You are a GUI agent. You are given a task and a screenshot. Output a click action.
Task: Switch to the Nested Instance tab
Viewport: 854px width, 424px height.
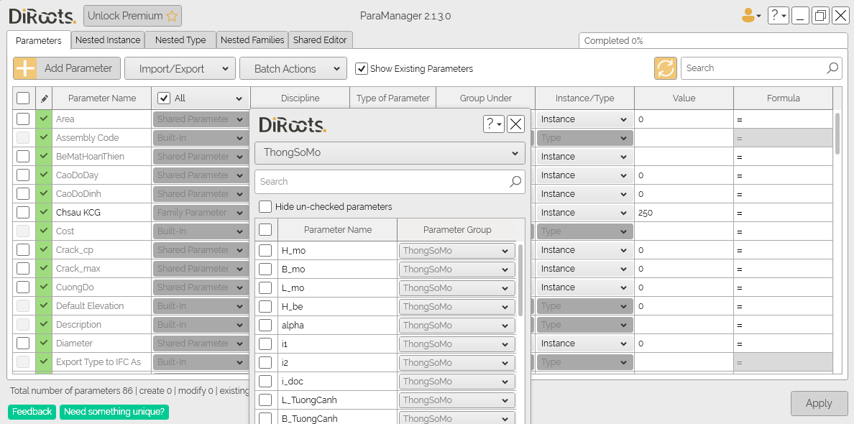click(108, 40)
